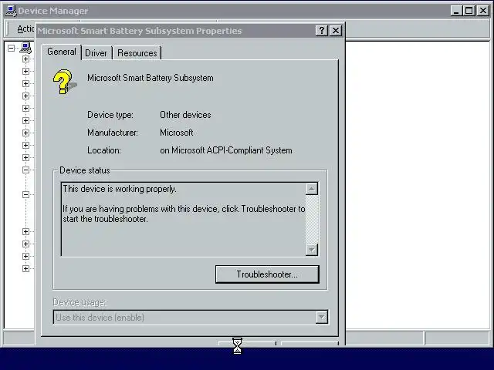Click the Device status scroll up arrow
This screenshot has height=370, width=494.
coord(312,189)
